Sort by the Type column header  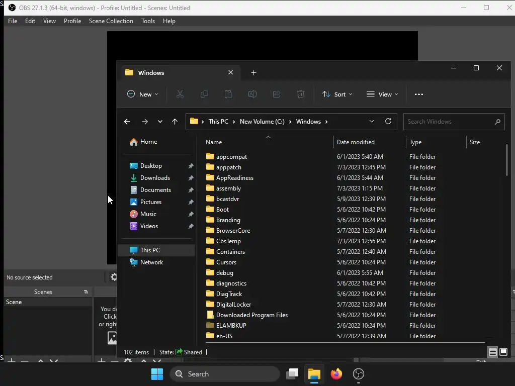click(x=436, y=142)
